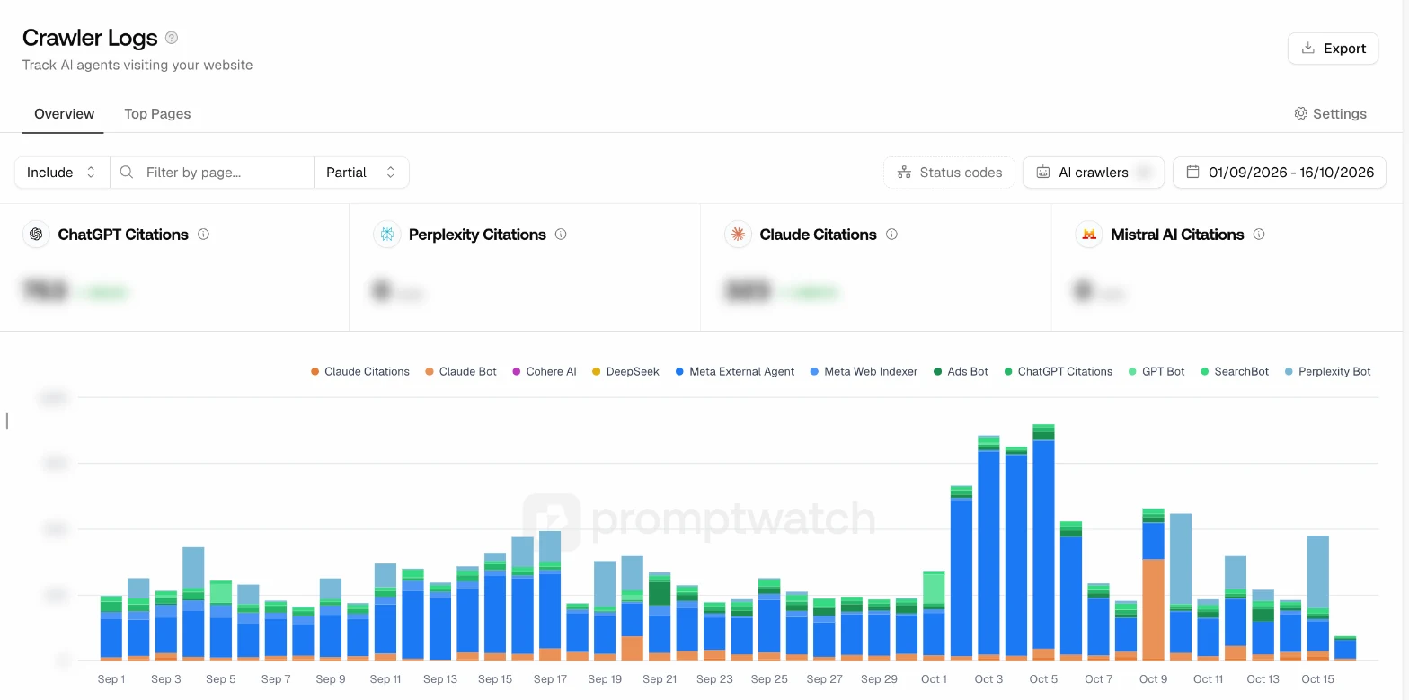1409x700 pixels.
Task: Click the help icon beside Crawler Logs
Action: click(x=172, y=38)
